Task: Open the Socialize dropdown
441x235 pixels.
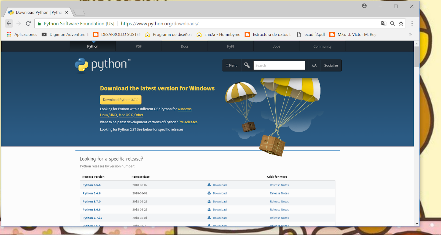Action: (331, 65)
